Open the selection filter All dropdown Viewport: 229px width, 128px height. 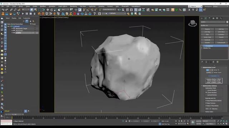[25, 10]
